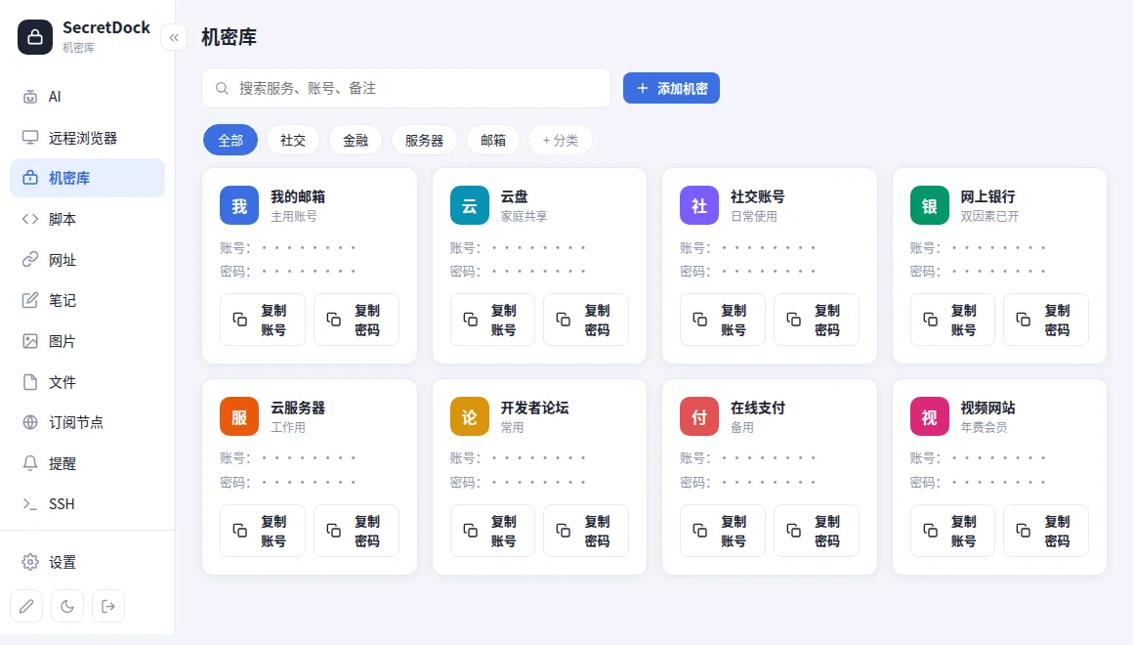Filter by 金融 category
1133x645 pixels.
(356, 141)
